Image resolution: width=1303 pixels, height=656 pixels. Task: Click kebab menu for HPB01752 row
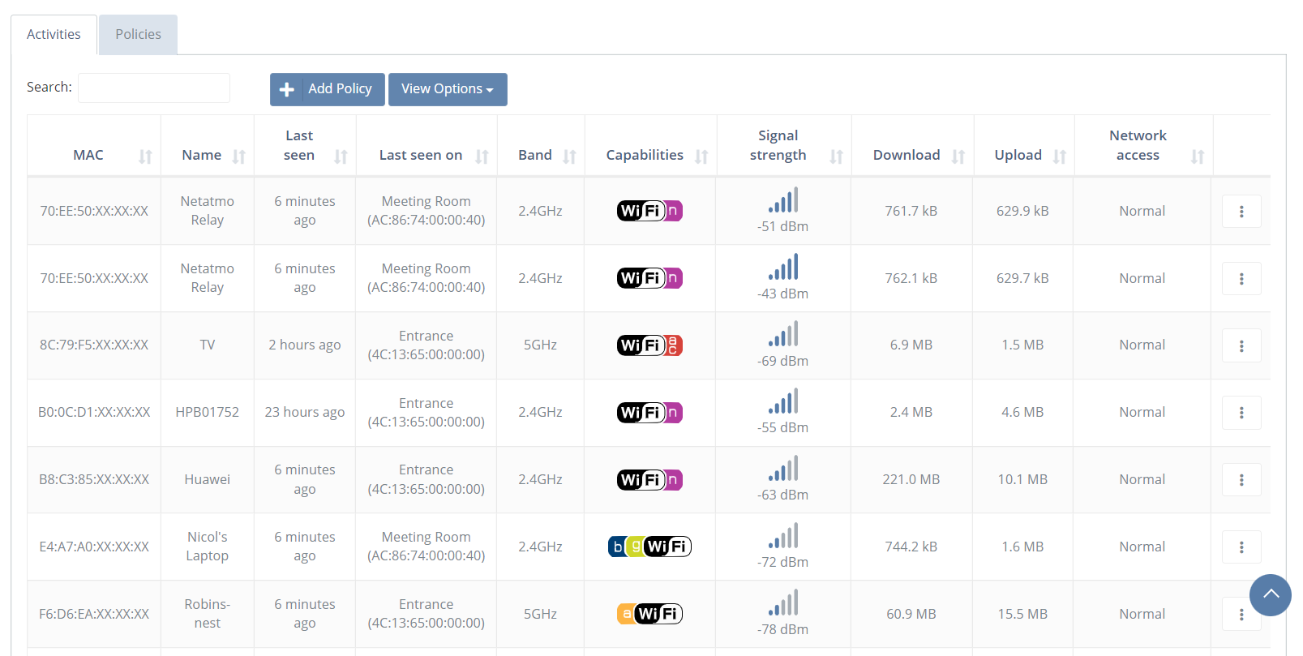tap(1241, 413)
